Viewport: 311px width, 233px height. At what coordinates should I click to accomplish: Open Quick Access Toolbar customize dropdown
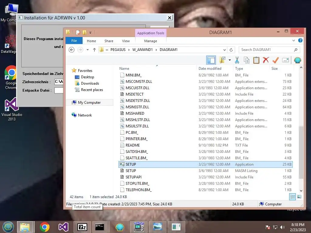pyautogui.click(x=90, y=32)
